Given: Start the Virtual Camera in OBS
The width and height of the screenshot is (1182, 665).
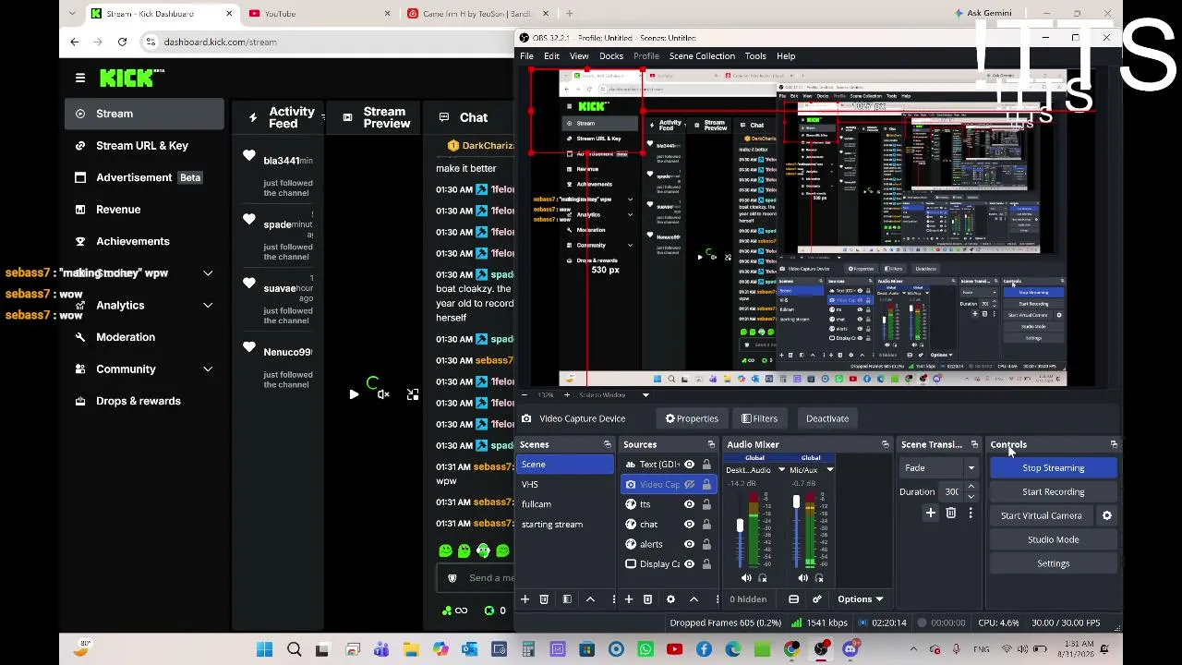Looking at the screenshot, I should click(x=1041, y=516).
